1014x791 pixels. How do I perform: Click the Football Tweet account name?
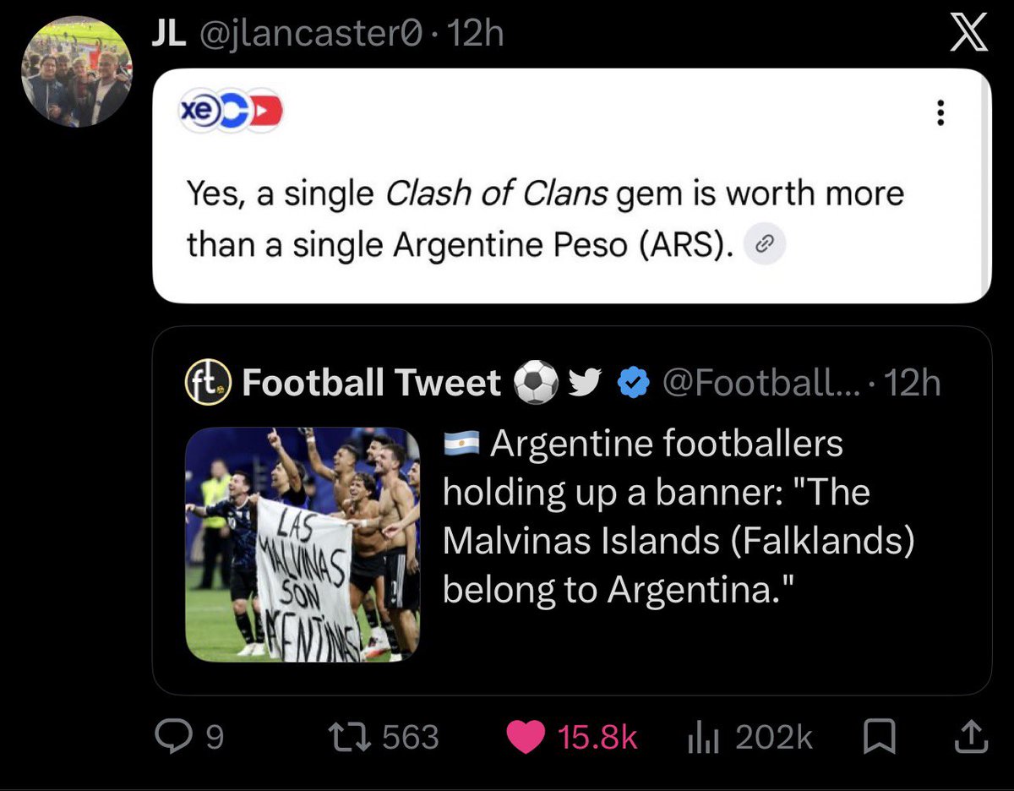pos(372,383)
